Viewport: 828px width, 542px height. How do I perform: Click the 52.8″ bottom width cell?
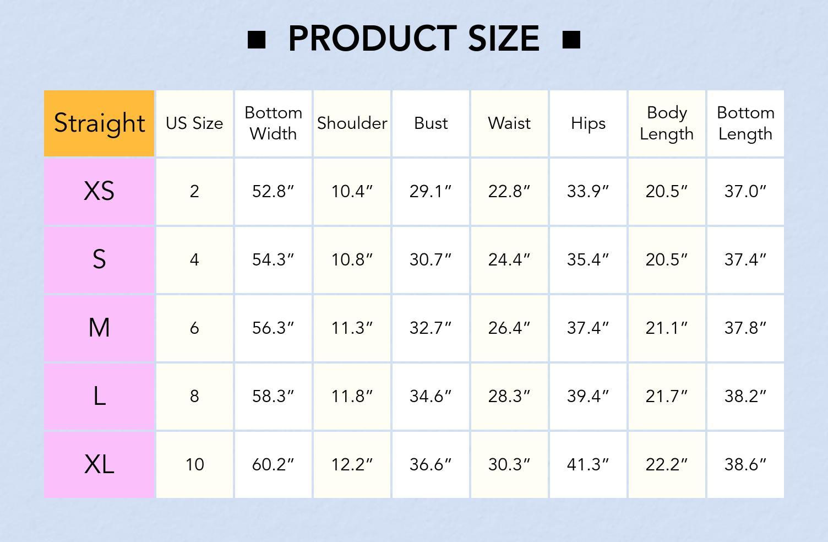[x=273, y=191]
